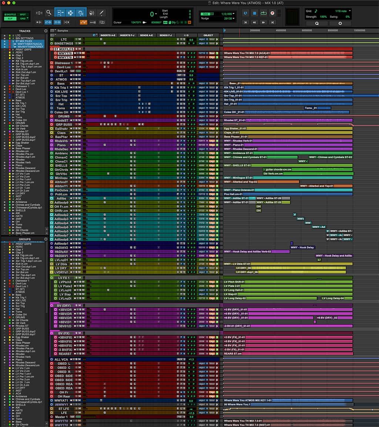Select the Grabber hand tool
This screenshot has height=427, width=379.
pos(81,13)
